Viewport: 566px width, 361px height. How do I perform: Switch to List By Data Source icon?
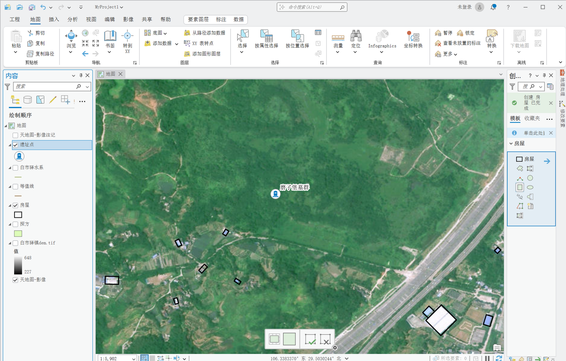pyautogui.click(x=28, y=100)
